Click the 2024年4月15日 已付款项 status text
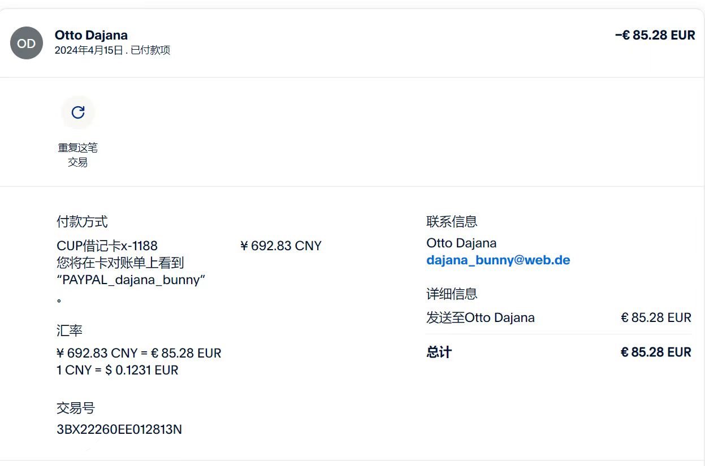Image resolution: width=705 pixels, height=466 pixels. [112, 50]
